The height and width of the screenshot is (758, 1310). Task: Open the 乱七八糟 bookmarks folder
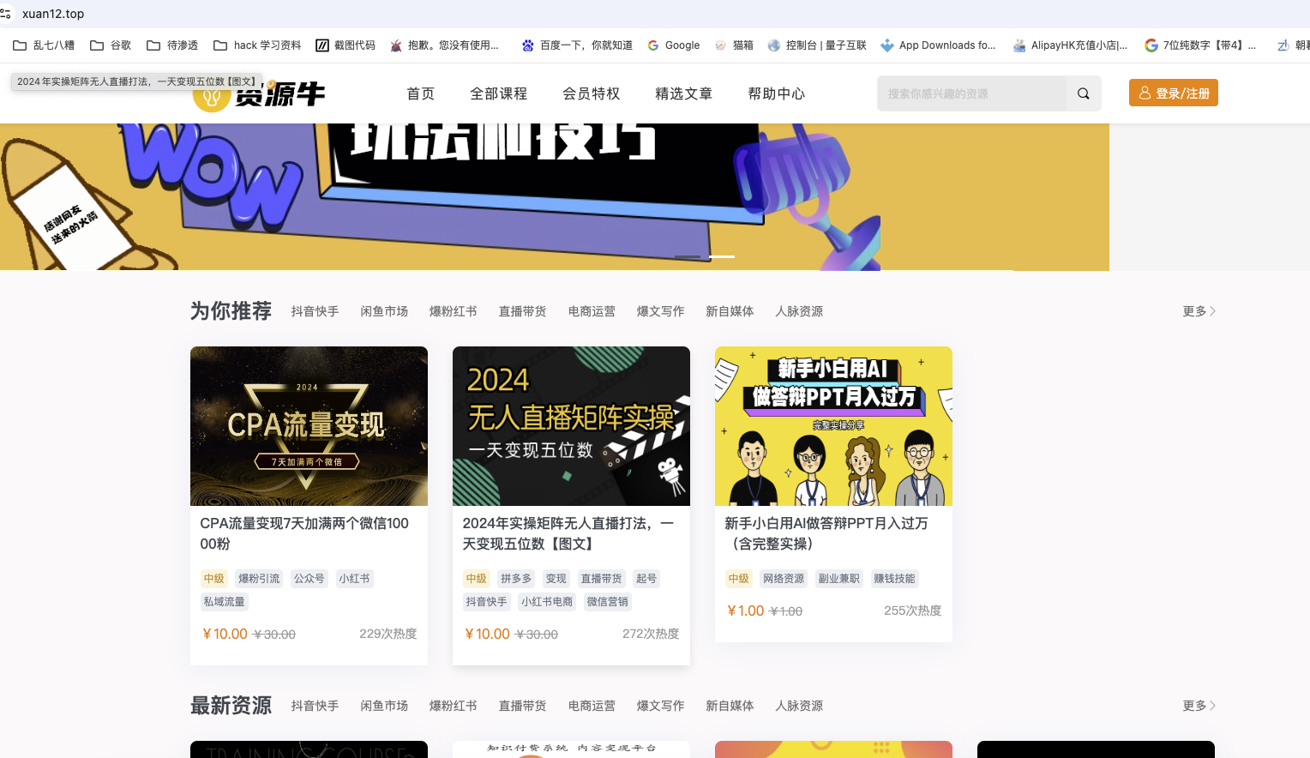44,45
